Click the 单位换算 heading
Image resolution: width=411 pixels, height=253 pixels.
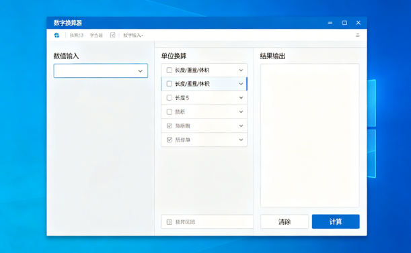pyautogui.click(x=174, y=56)
